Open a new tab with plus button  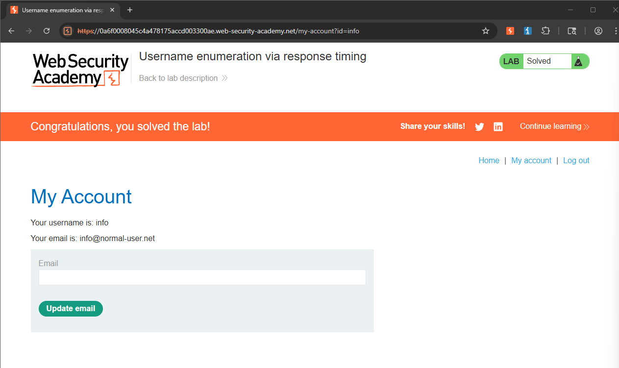(x=130, y=10)
